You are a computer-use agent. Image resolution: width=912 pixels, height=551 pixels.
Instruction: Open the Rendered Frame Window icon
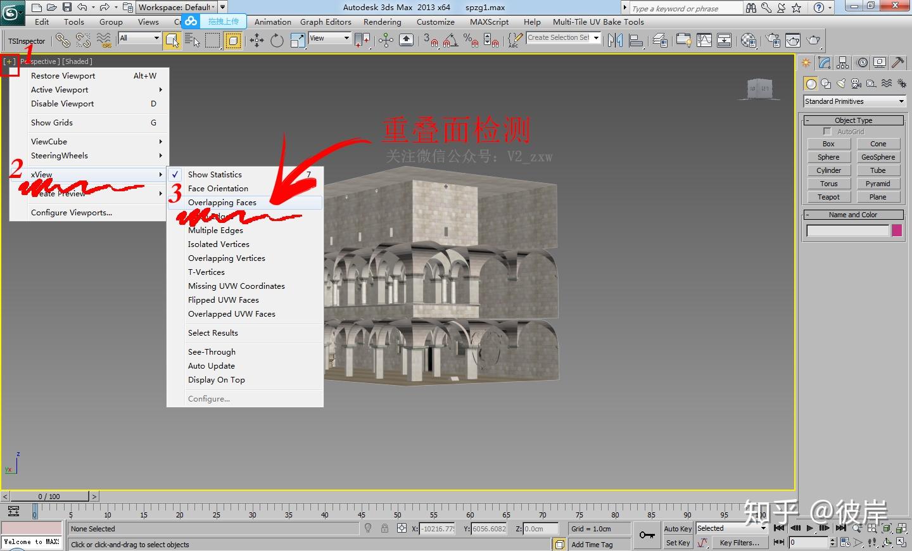tap(793, 41)
